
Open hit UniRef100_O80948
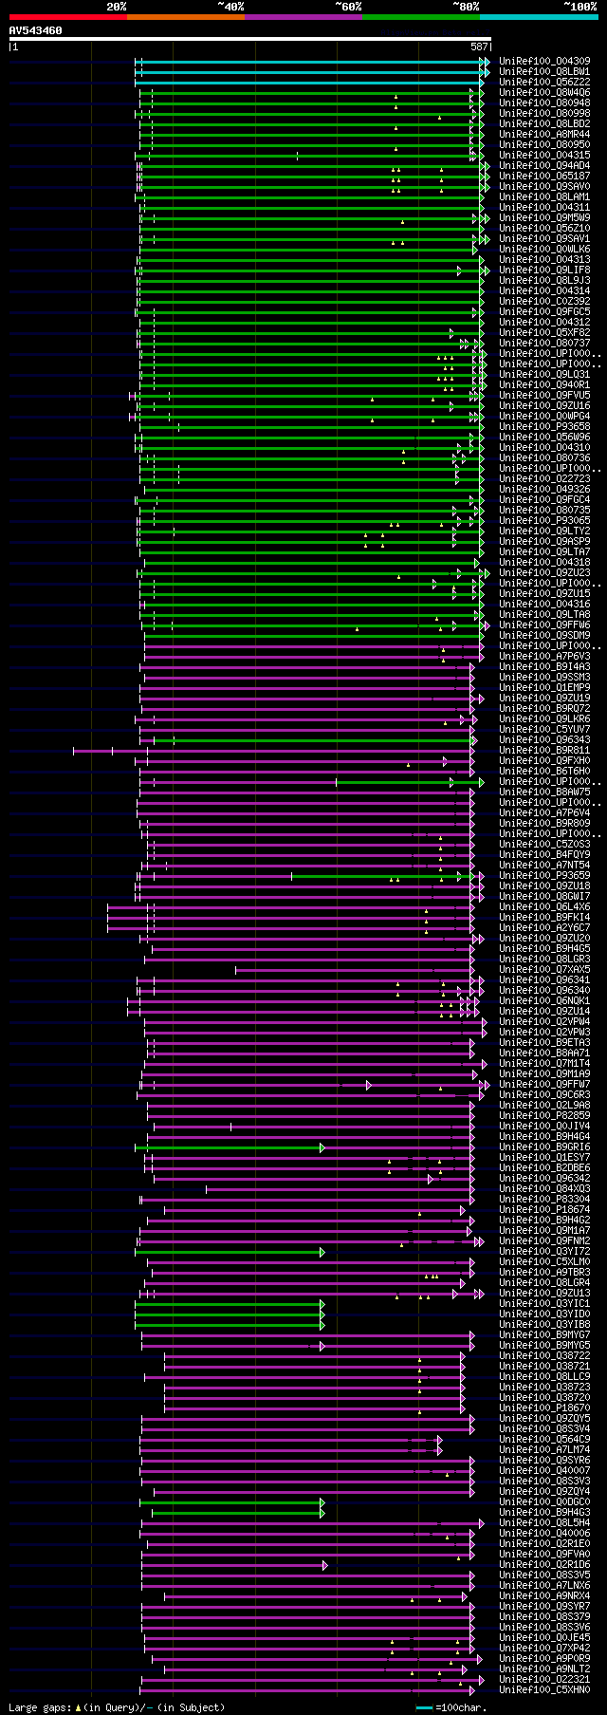544,103
